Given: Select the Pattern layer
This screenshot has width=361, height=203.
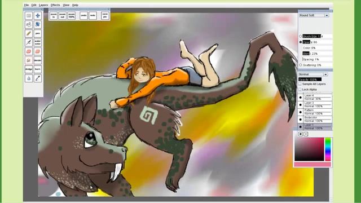Looking at the screenshot, I should coord(318,112).
